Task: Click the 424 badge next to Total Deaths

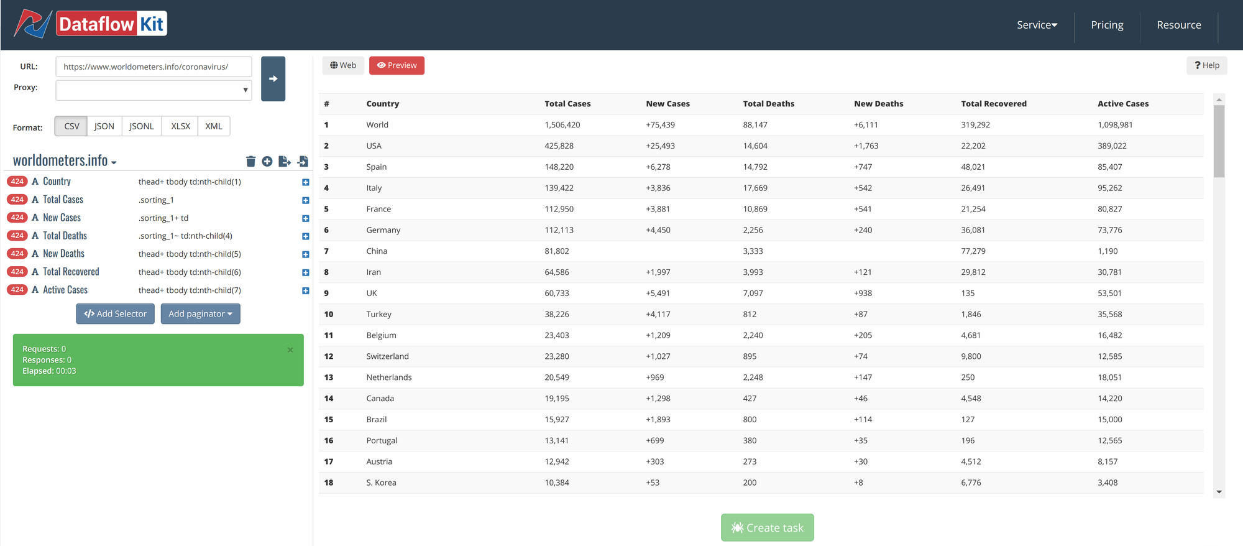Action: pyautogui.click(x=17, y=236)
